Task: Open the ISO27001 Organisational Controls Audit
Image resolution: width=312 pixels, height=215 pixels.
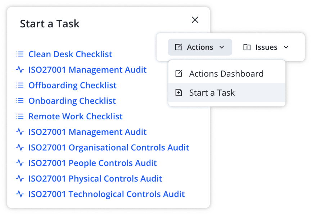Action: pyautogui.click(x=109, y=147)
